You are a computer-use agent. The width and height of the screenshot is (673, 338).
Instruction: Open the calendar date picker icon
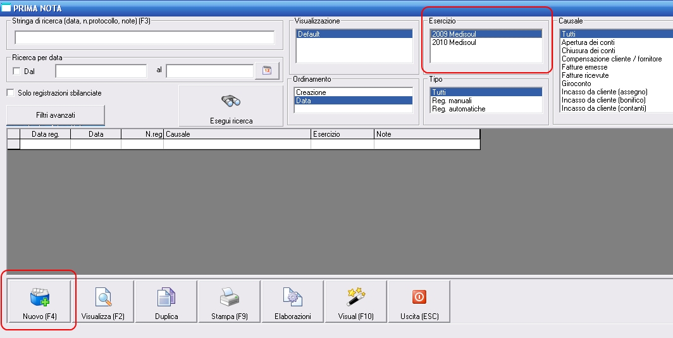267,70
